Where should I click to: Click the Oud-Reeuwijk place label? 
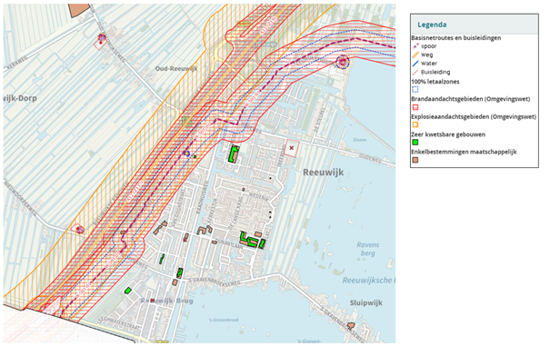click(176, 69)
